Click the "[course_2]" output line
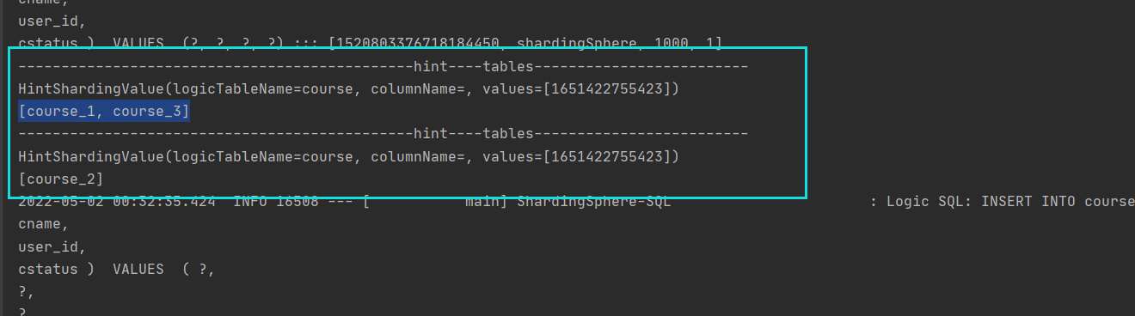Screen dimensions: 1135x316 tap(61, 179)
